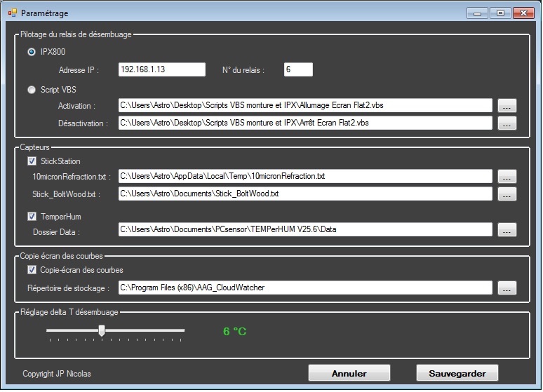543x392 pixels.
Task: Browse for 10micronRefraction.txt file path
Action: click(507, 176)
